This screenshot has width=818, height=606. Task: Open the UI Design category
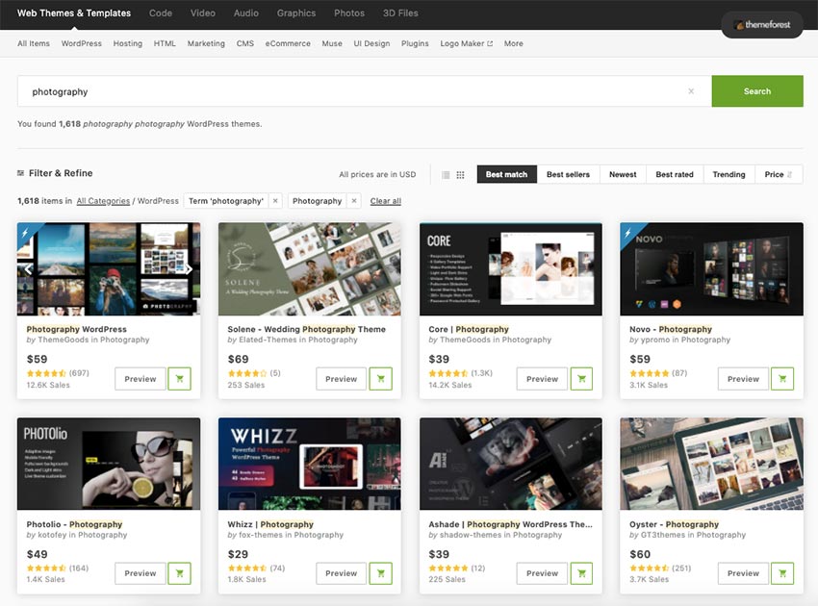tap(372, 43)
